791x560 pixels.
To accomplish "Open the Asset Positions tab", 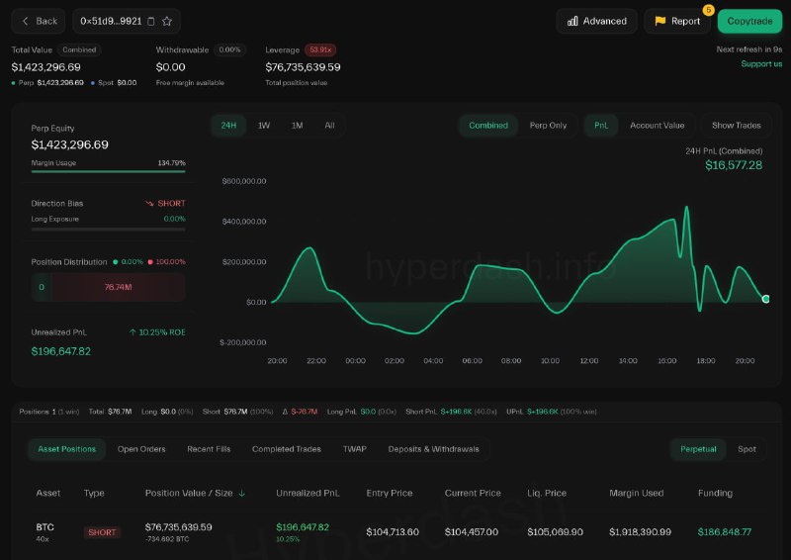I will coord(66,449).
